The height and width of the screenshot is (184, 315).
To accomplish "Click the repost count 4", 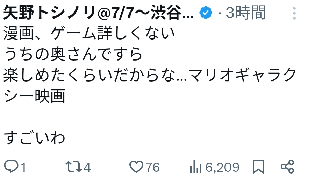I will pos(87,168).
